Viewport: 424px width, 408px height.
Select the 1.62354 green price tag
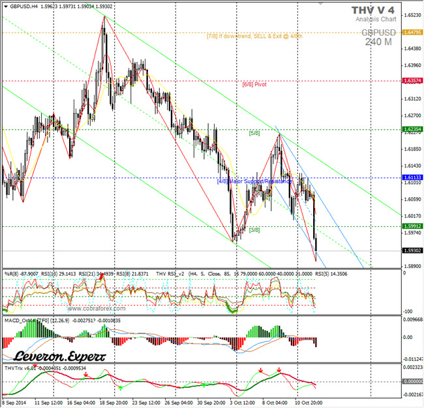pyautogui.click(x=412, y=129)
